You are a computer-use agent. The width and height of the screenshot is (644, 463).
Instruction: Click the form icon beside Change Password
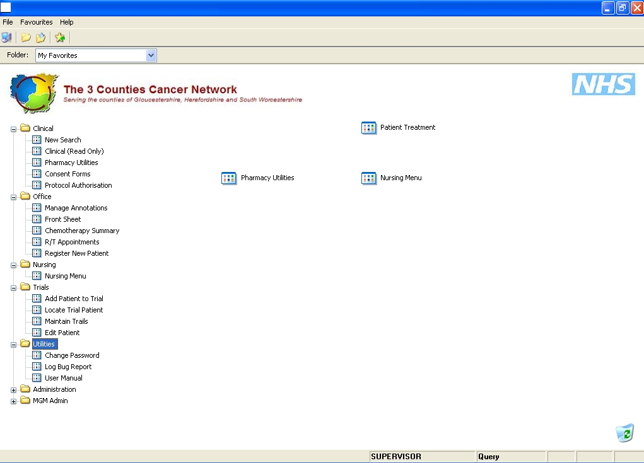[x=37, y=355]
